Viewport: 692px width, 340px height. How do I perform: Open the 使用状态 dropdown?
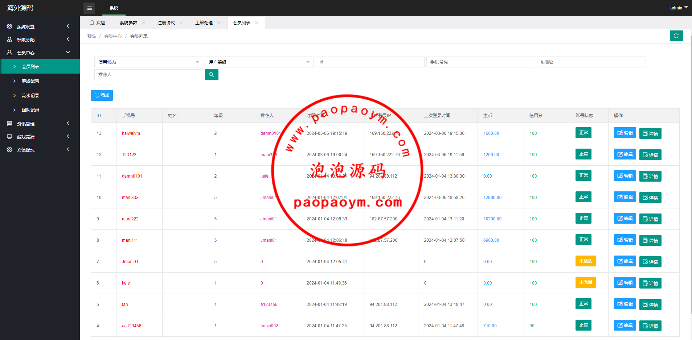148,62
